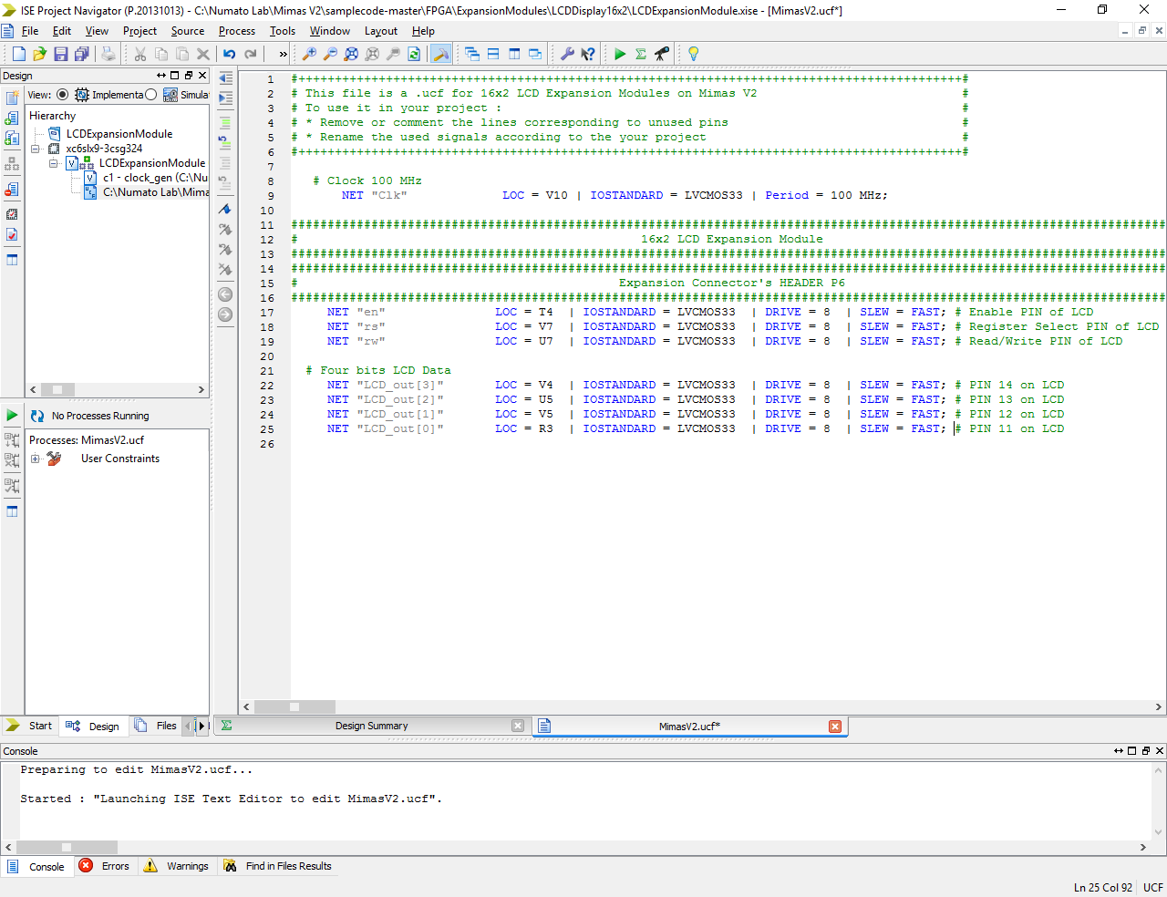Image resolution: width=1167 pixels, height=897 pixels.
Task: Expand the User Constraints process node
Action: (x=35, y=459)
